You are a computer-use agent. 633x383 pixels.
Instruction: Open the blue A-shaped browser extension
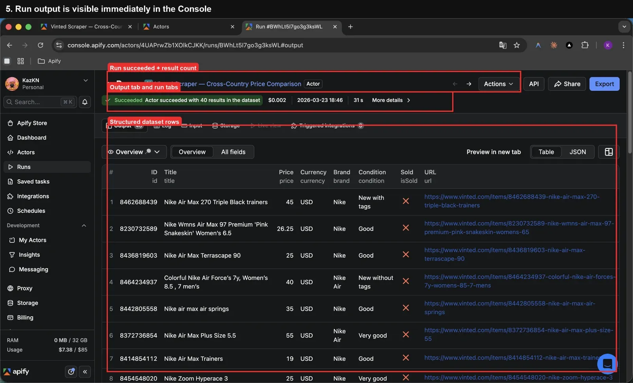[x=538, y=45]
